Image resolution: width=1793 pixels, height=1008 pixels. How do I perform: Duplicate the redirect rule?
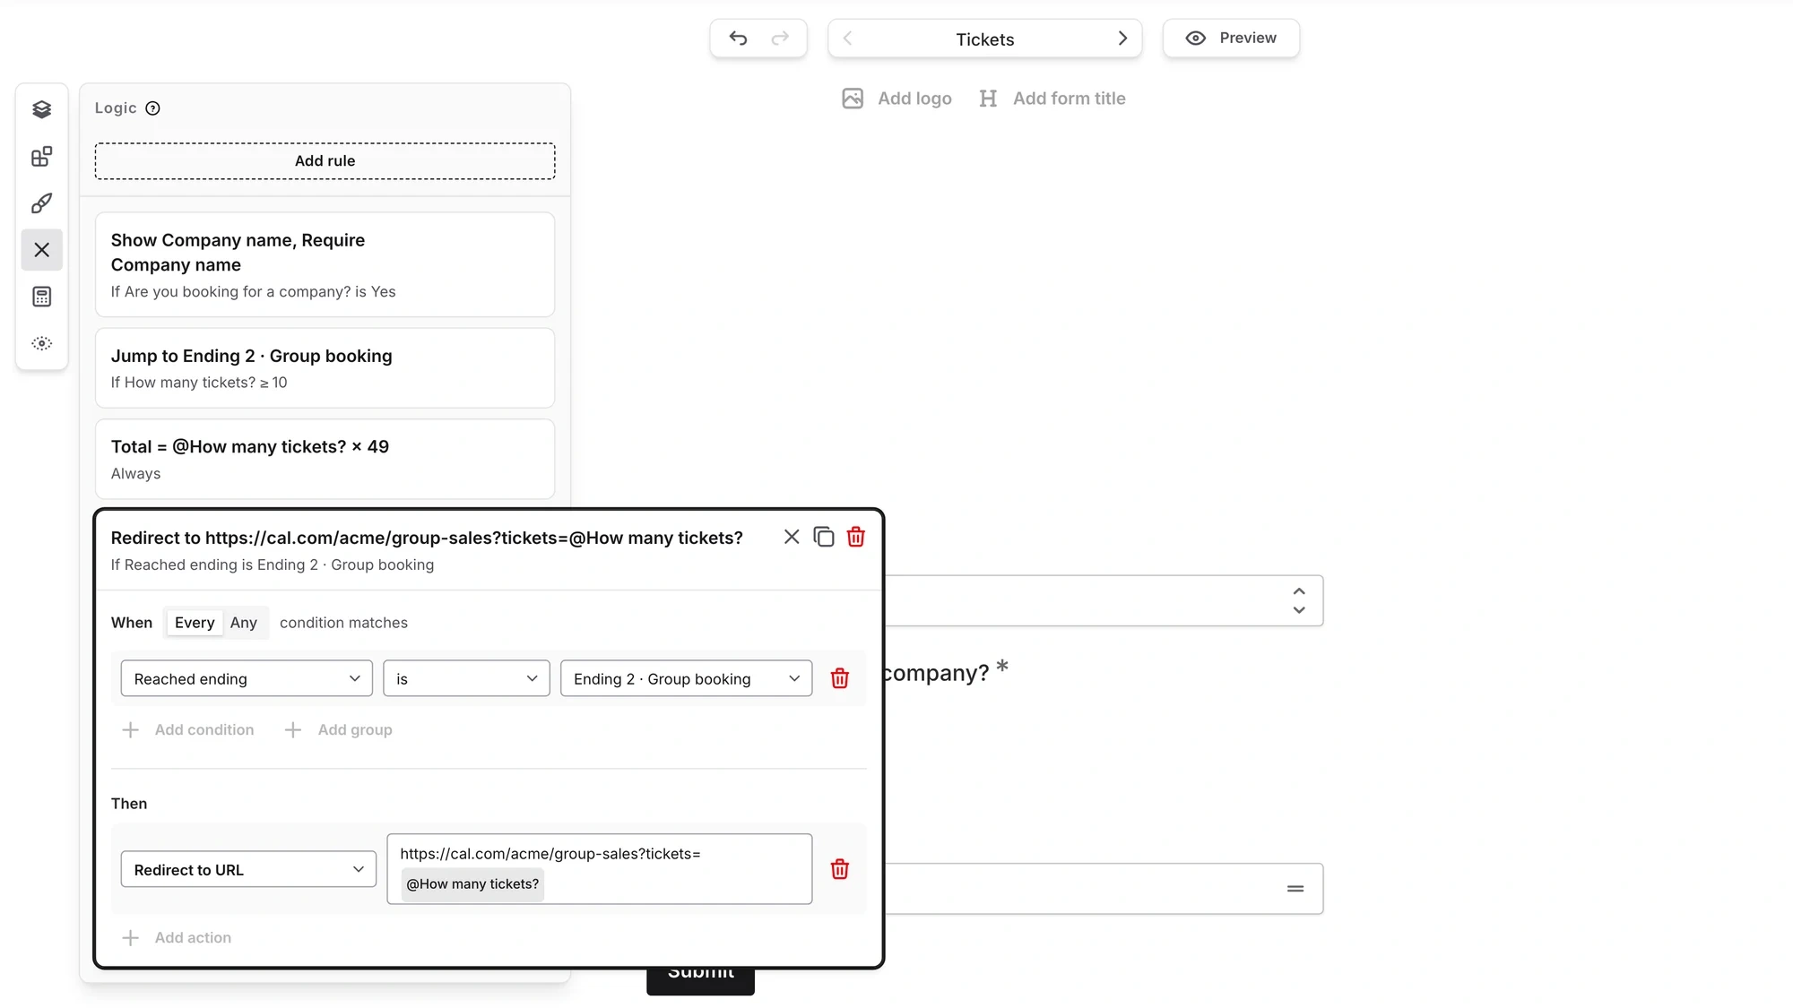coord(824,537)
